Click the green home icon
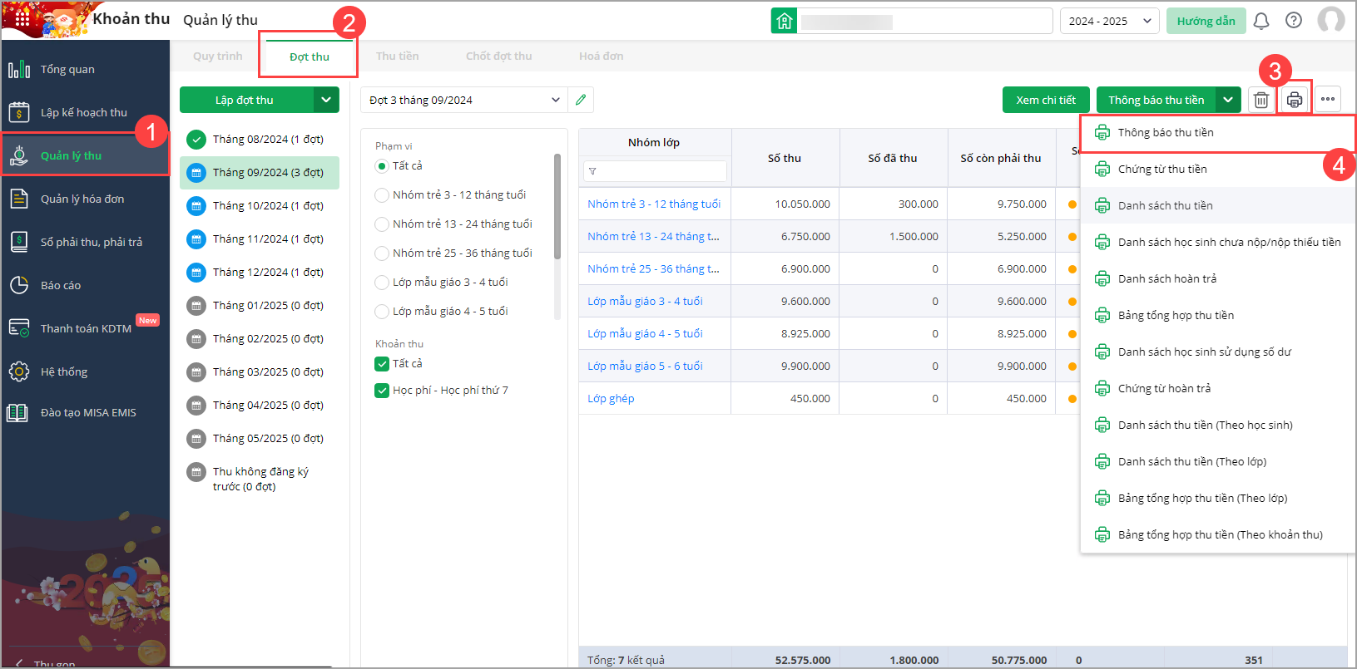1357x669 pixels. (x=785, y=22)
